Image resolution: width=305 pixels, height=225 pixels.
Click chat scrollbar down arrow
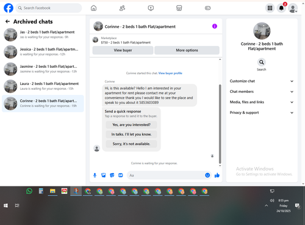(x=220, y=166)
